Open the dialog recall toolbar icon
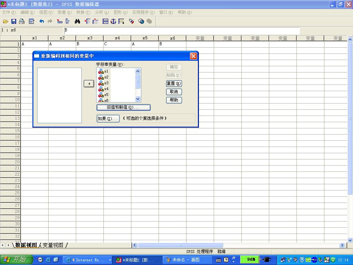This screenshot has width=353, height=265. (x=31, y=21)
